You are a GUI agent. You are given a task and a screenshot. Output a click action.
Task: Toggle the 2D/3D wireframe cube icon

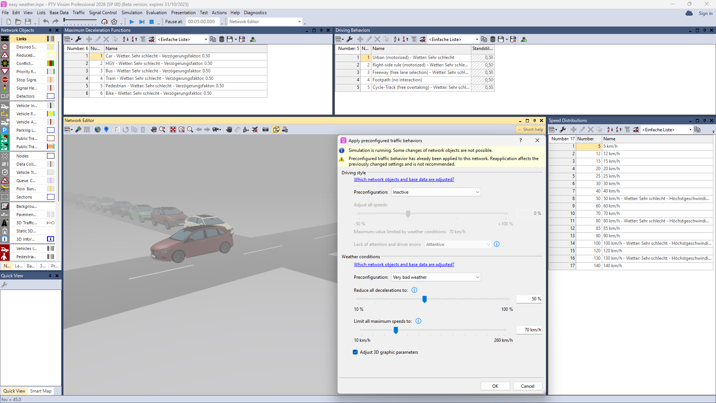point(276,129)
